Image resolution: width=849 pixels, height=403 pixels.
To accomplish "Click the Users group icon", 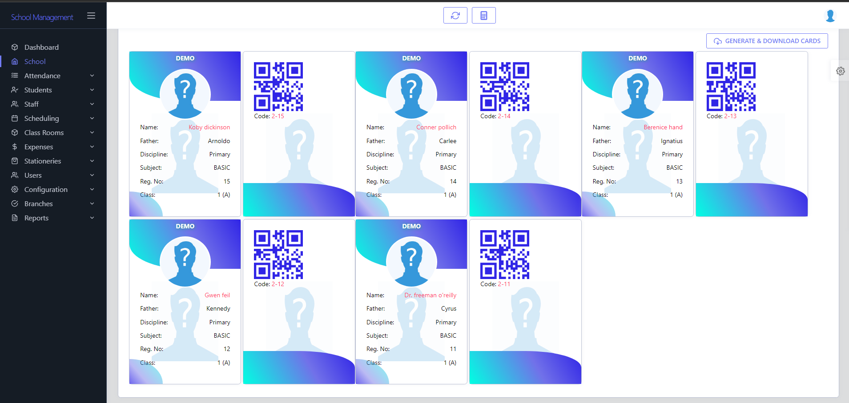I will [x=15, y=175].
